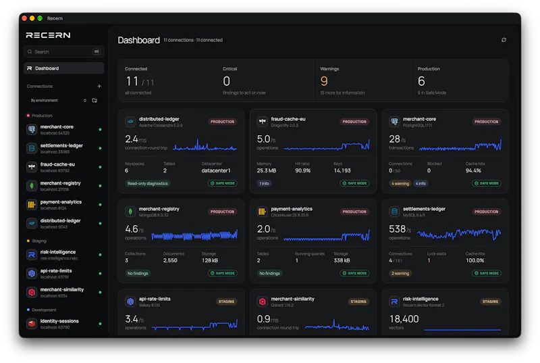This screenshot has height=363, width=540.
Task: Collapse the Development group in sidebar
Action: (42, 310)
